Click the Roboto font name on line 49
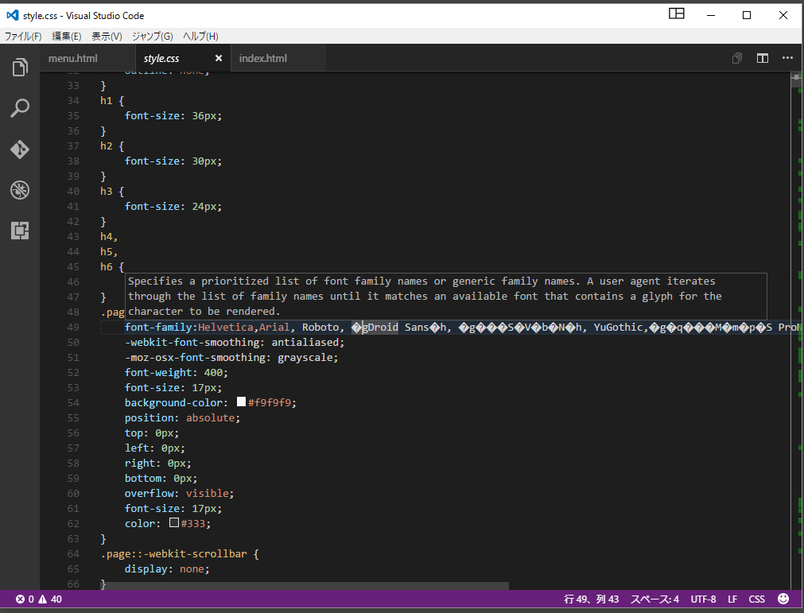 point(320,327)
